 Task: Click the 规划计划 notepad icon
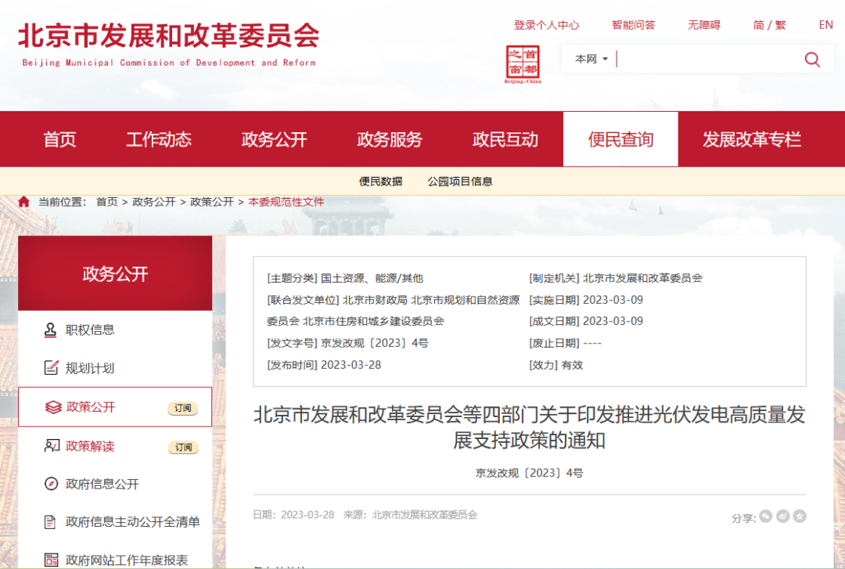(52, 368)
